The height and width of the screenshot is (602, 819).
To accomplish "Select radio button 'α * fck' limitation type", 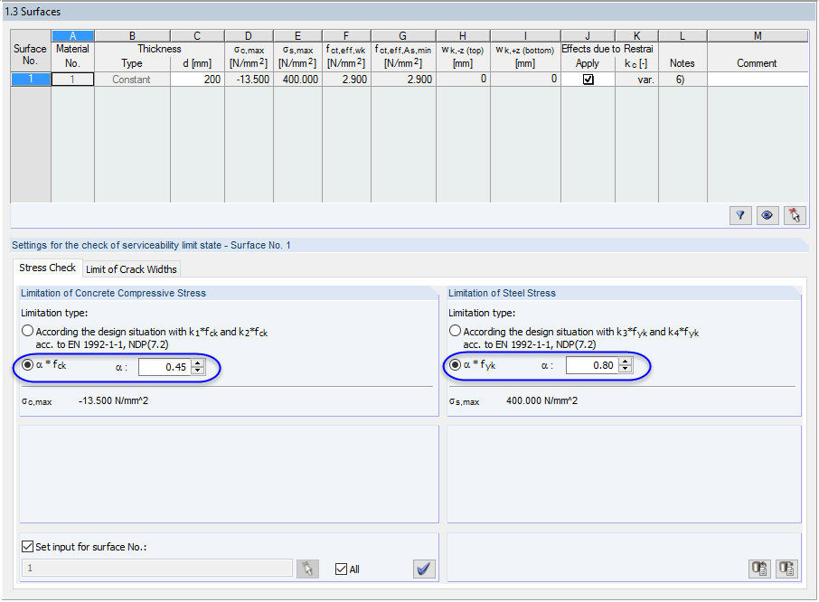I will [x=27, y=366].
